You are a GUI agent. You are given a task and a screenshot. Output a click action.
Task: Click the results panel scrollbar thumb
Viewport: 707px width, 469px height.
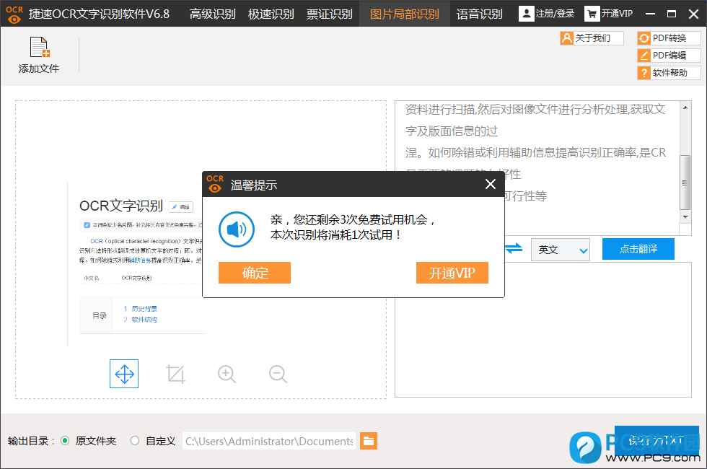pos(685,183)
